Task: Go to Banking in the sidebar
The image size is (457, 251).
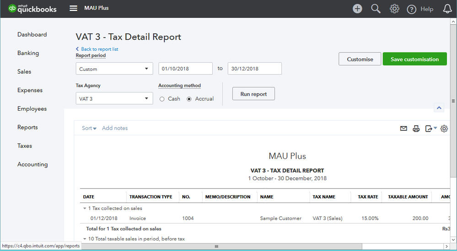Action: [28, 53]
